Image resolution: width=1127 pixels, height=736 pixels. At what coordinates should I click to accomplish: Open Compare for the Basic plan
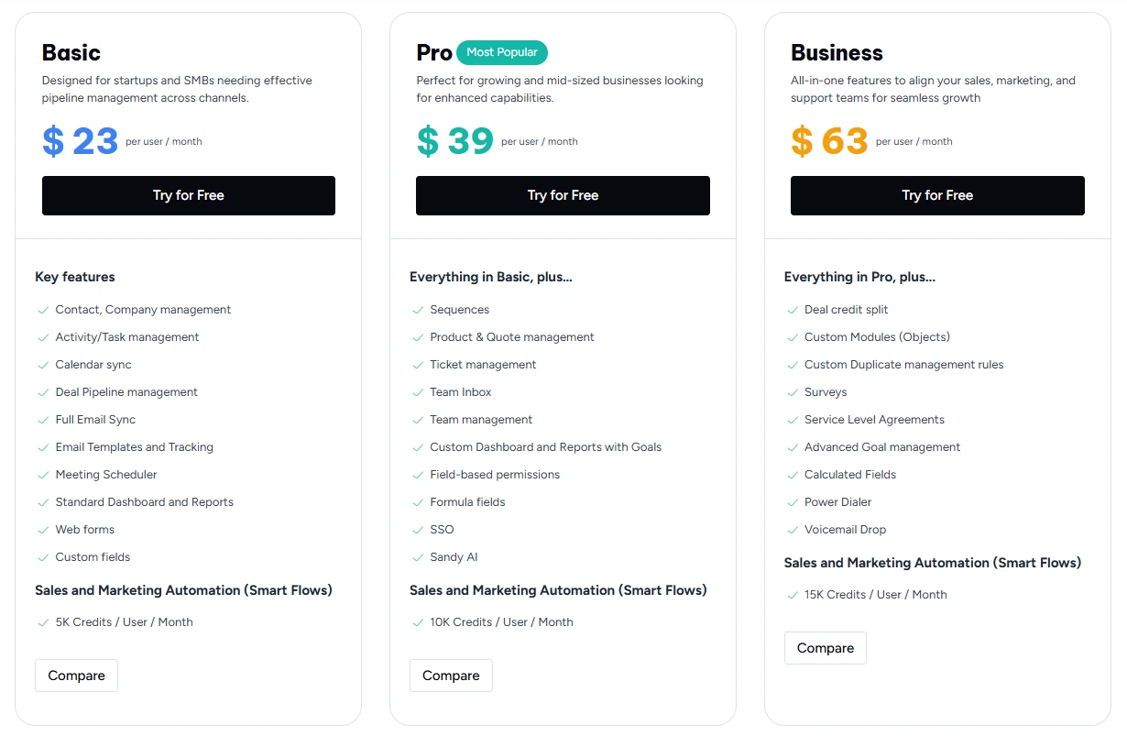76,676
